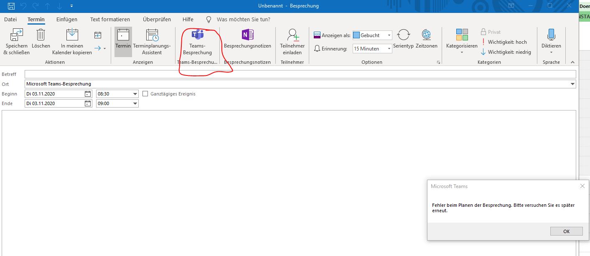Go to next item down arrow
This screenshot has height=256, width=590.
[x=59, y=6]
